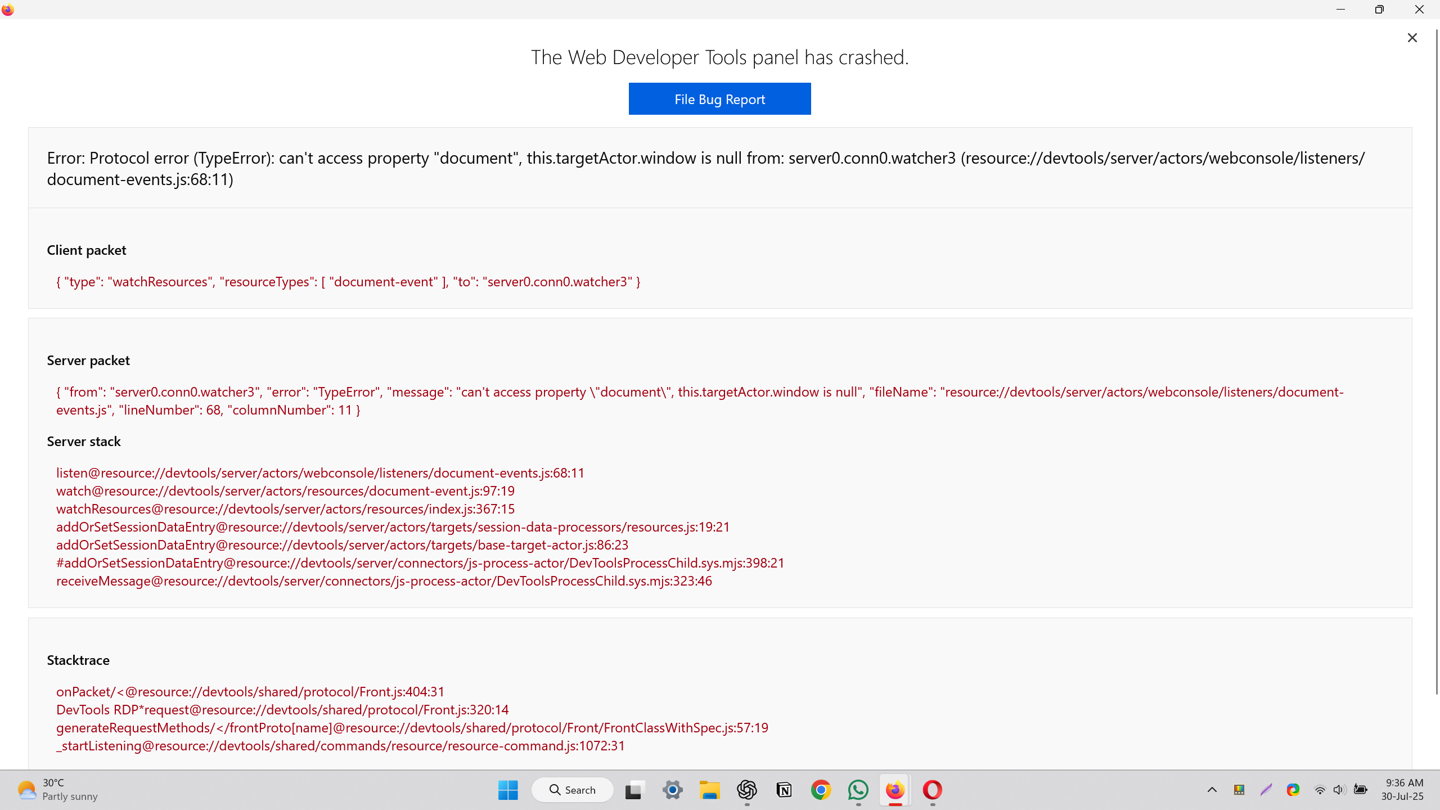
Task: Click the battery status tray icon
Action: pyautogui.click(x=1360, y=790)
